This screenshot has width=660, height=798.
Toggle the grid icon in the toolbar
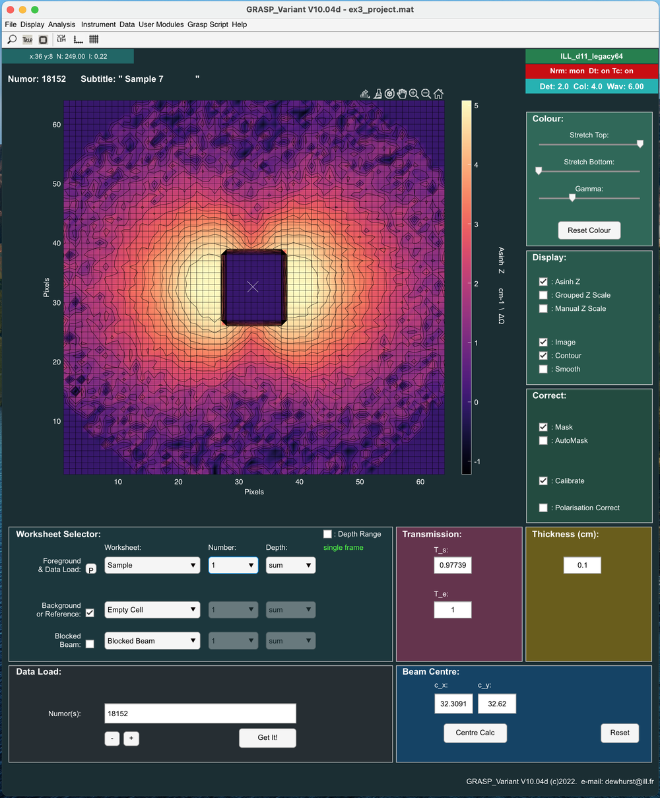point(94,40)
